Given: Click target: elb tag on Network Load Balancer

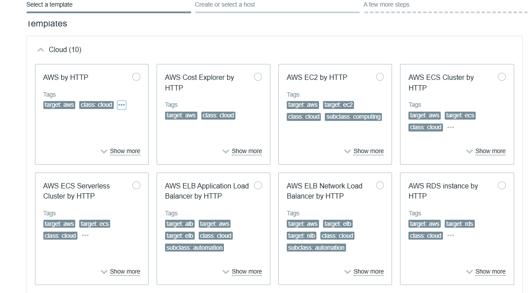Looking at the screenshot, I should pyautogui.click(x=338, y=224).
